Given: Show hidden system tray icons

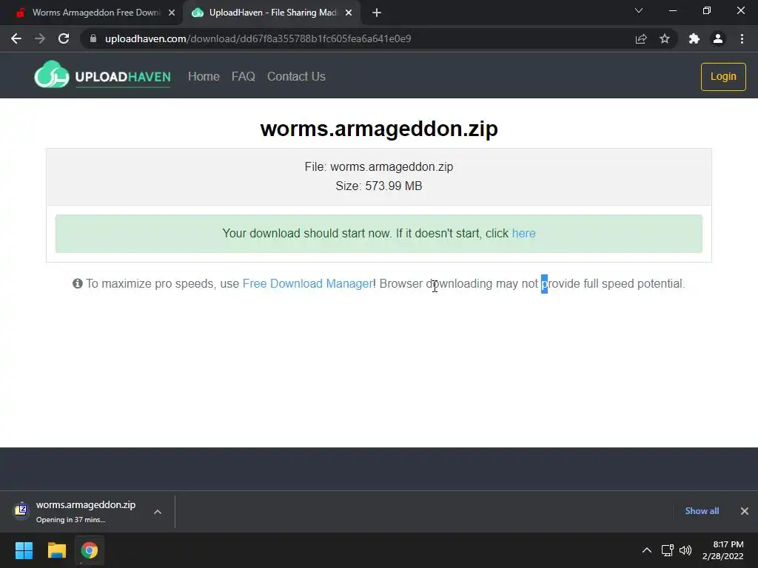Looking at the screenshot, I should click(647, 550).
